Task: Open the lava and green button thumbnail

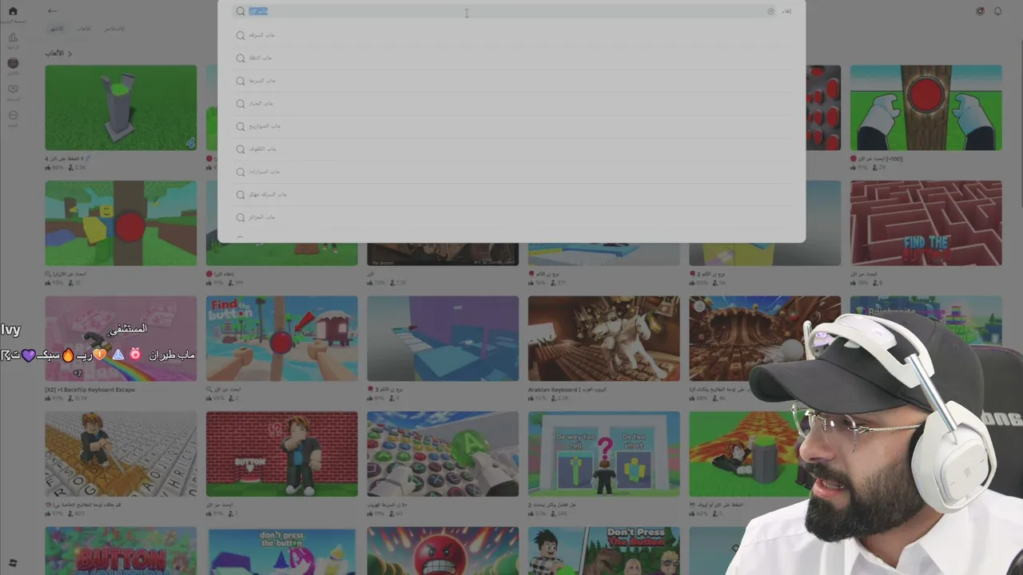Action: (x=750, y=454)
